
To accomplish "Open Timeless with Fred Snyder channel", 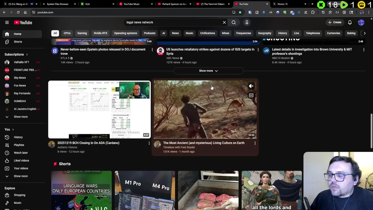I will (179, 147).
